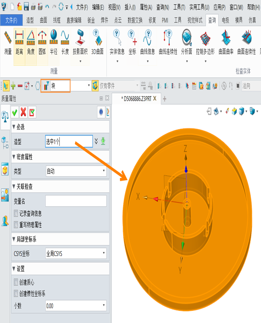Click the 变量名 input field

[x=76, y=201]
